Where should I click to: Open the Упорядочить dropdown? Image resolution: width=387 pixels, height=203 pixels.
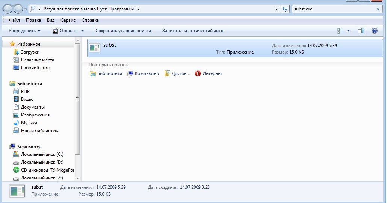pos(24,31)
